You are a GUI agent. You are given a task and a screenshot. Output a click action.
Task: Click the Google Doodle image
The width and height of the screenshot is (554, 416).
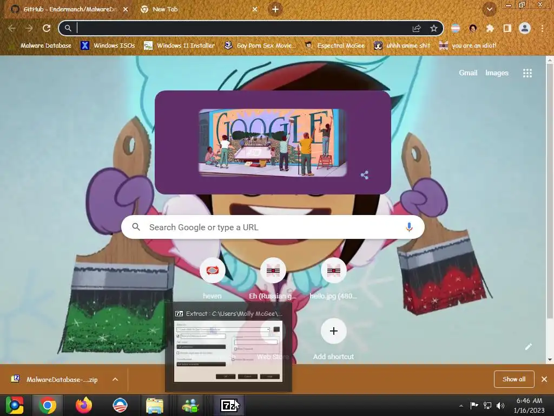(x=272, y=142)
